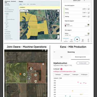97x97 pixels.
Task: Switch to the Dyr tab
Action: point(62,57)
